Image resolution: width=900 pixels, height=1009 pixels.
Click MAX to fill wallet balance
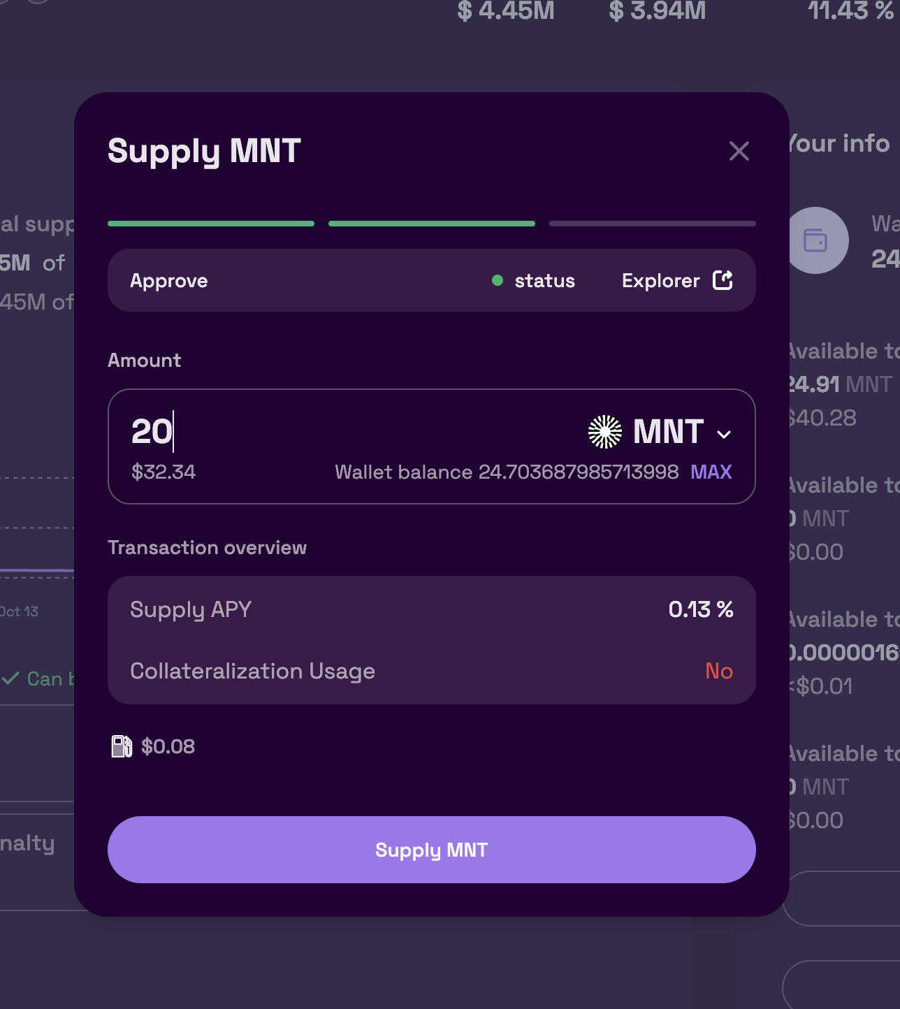coord(711,472)
